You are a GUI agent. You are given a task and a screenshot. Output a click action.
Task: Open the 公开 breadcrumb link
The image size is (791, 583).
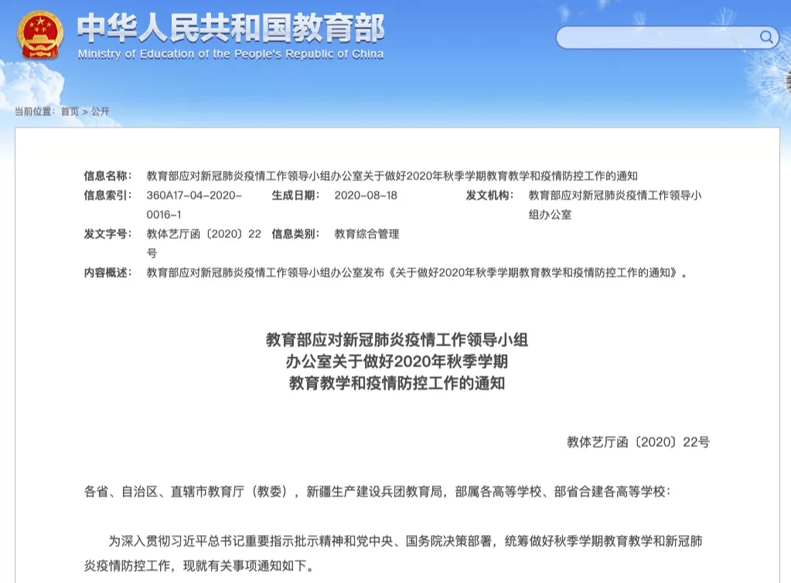click(x=101, y=111)
